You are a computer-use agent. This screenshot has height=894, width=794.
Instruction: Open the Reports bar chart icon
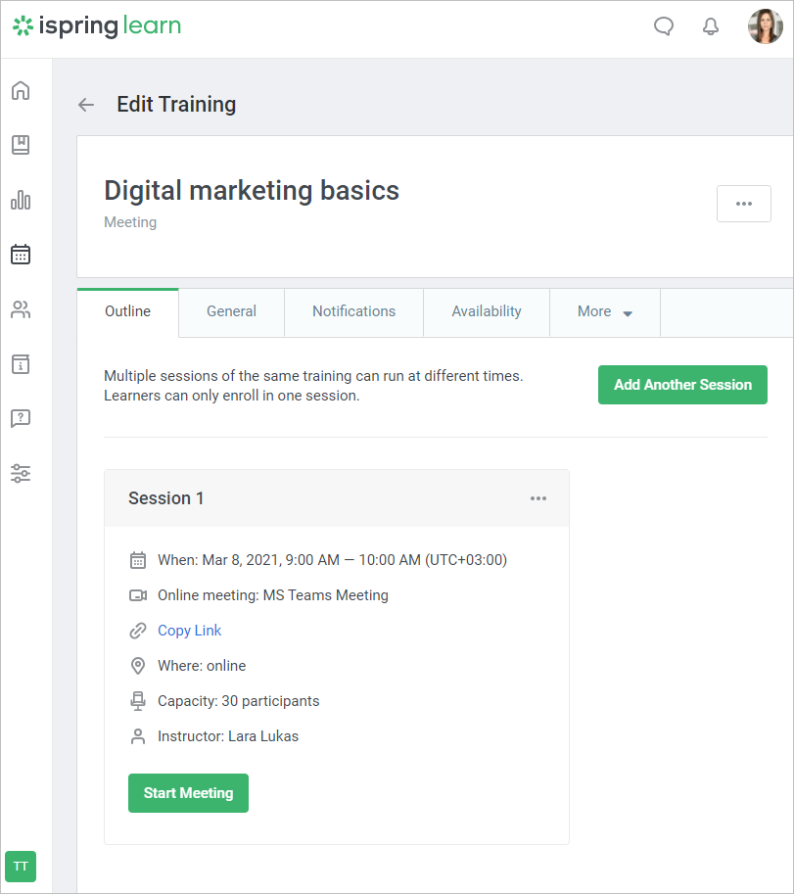click(21, 200)
